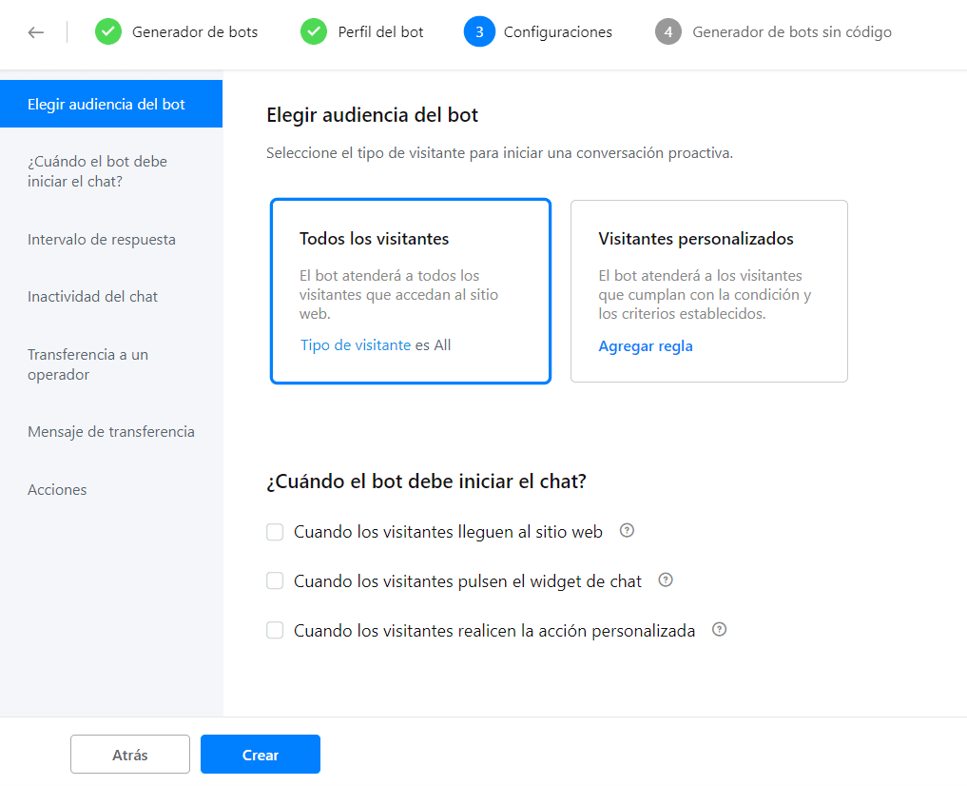Select the Visitantes personalizados card
This screenshot has height=786, width=967.
708,290
